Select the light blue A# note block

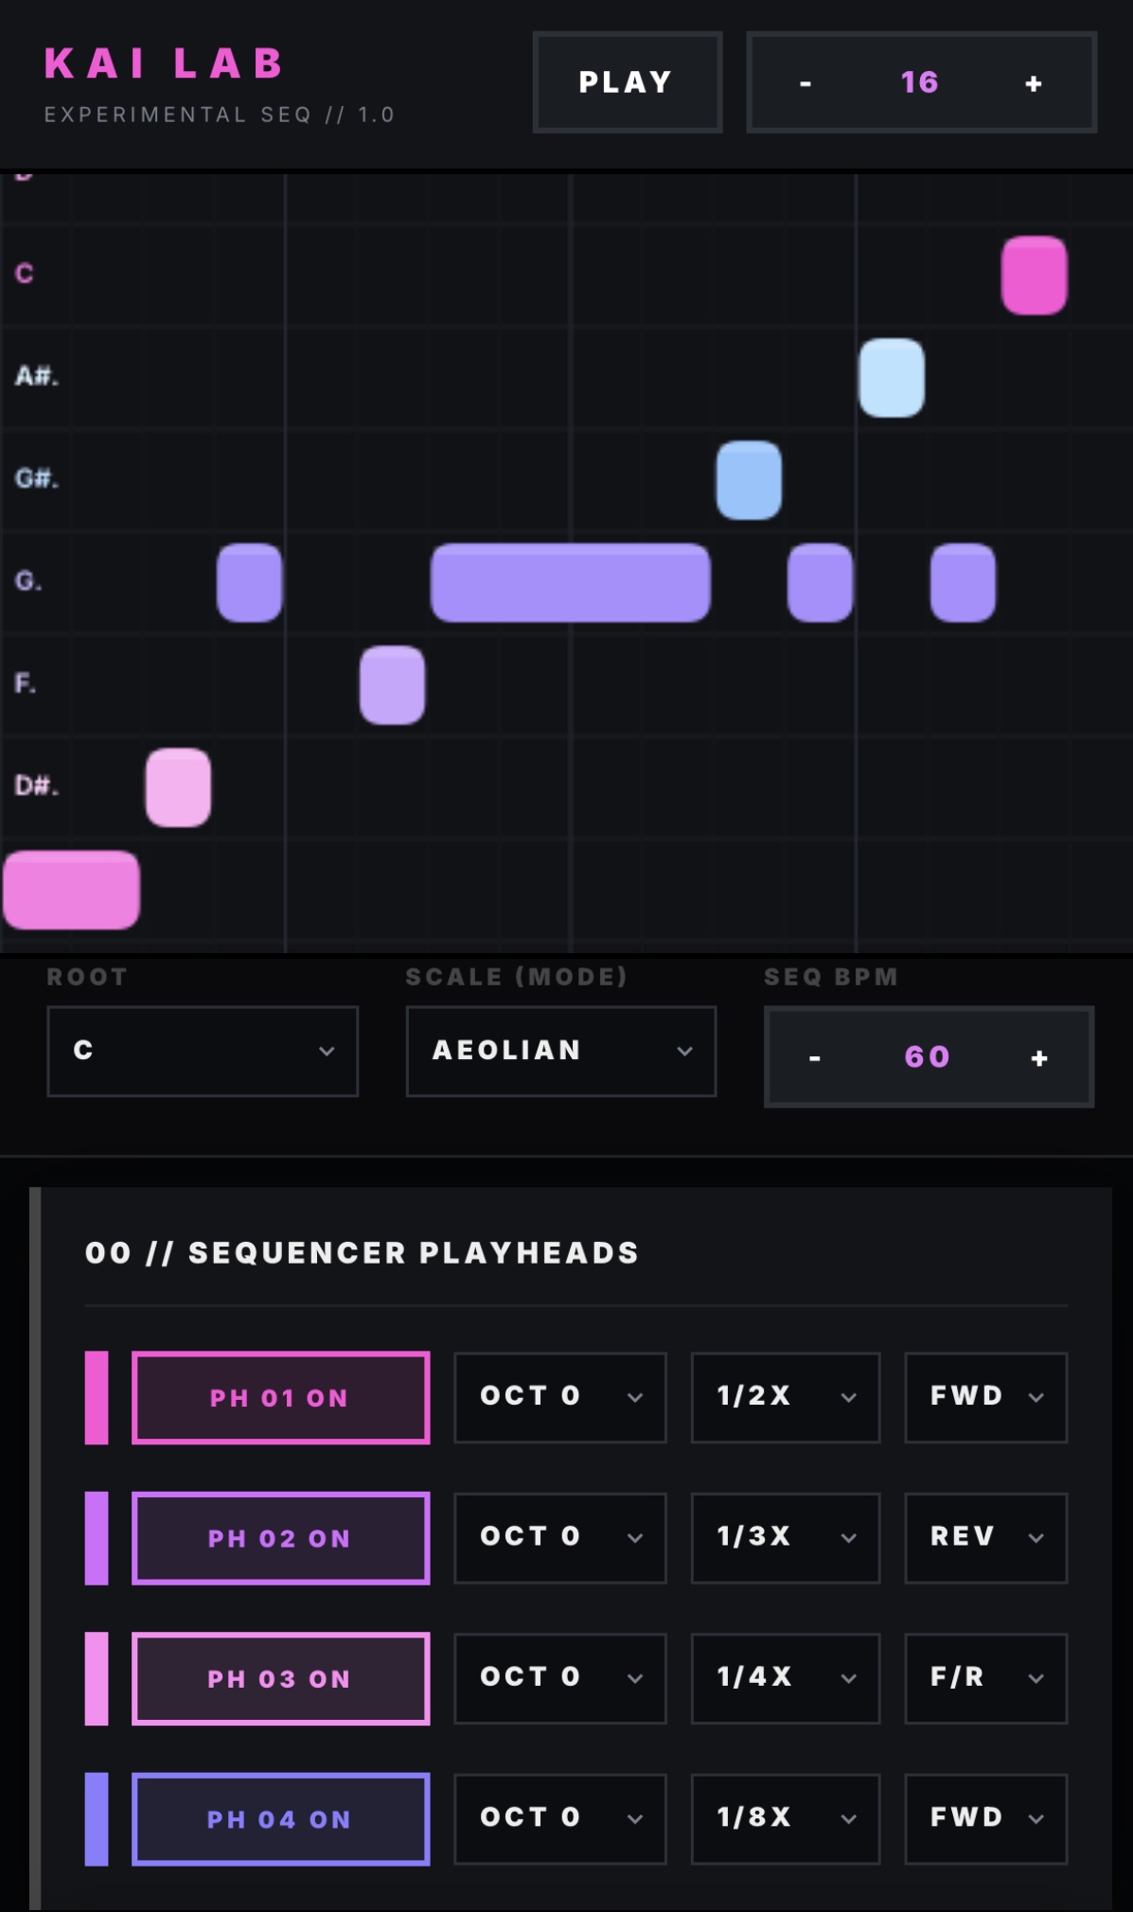pos(891,378)
